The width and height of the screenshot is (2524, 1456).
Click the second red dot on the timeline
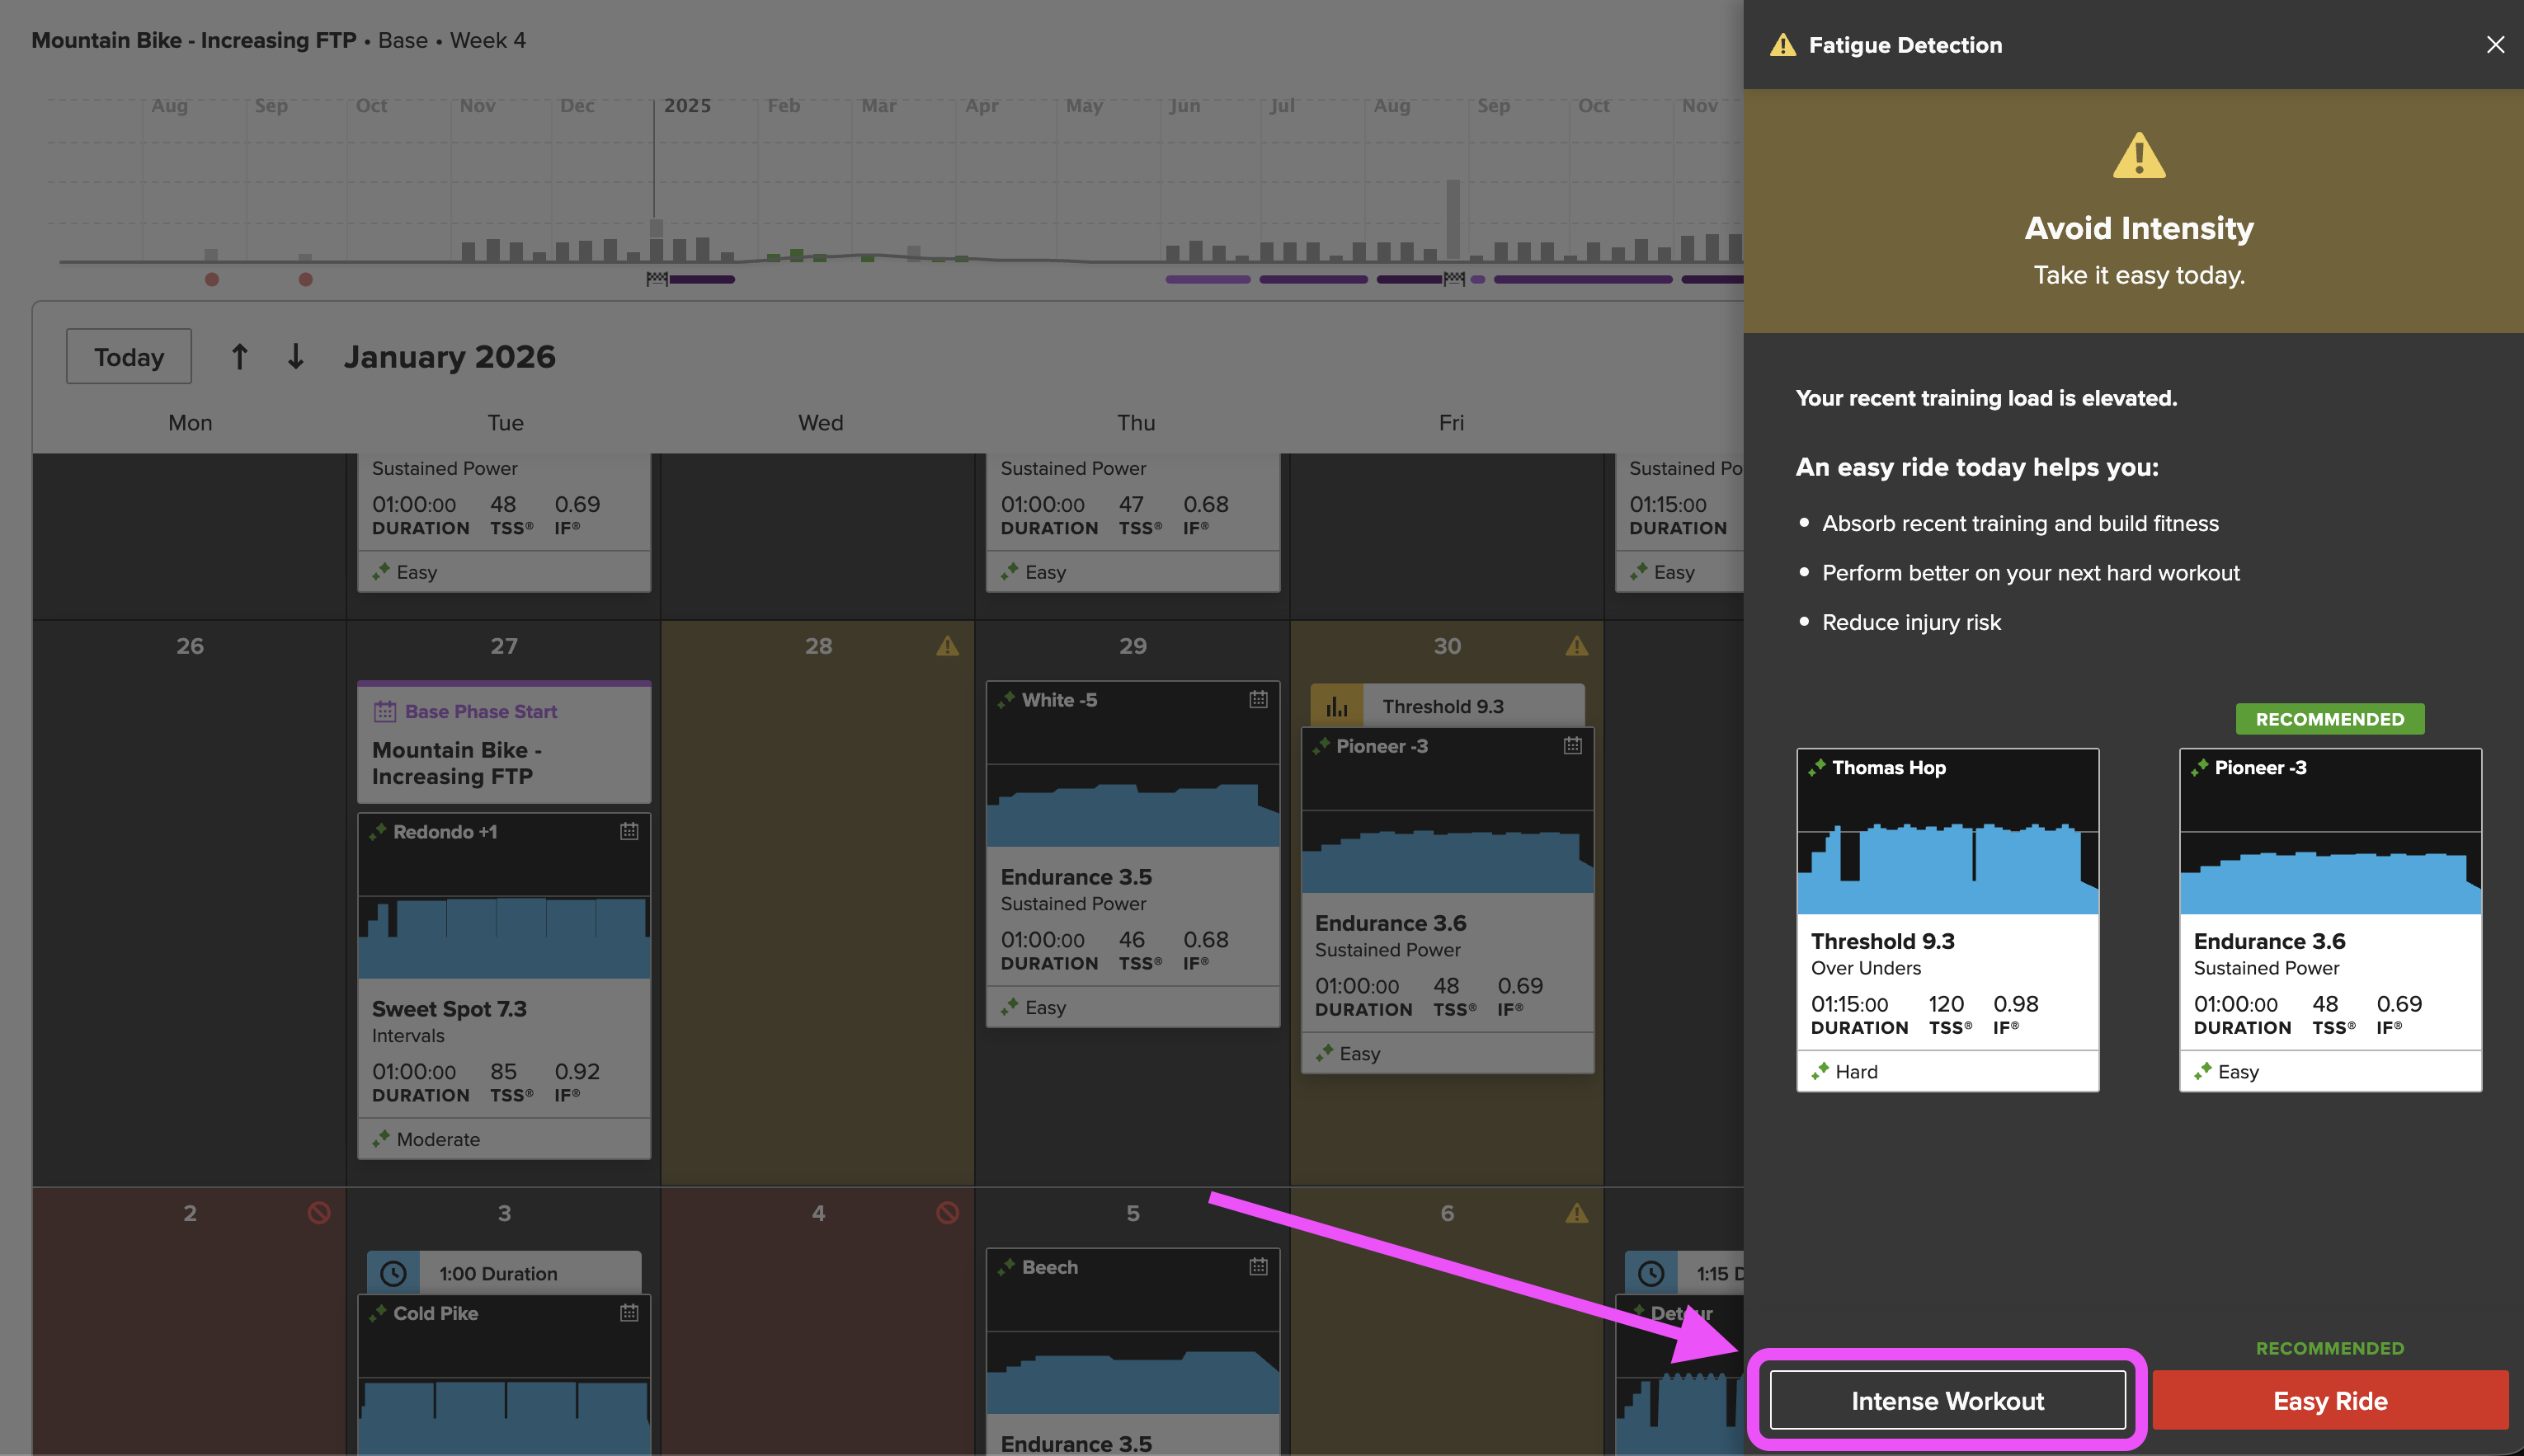point(306,280)
